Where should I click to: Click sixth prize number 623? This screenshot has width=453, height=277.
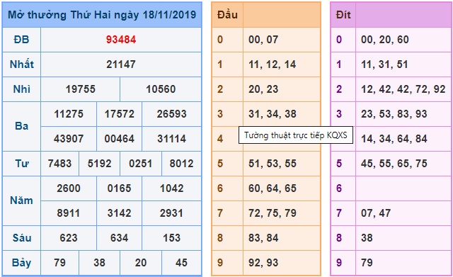(x=69, y=238)
